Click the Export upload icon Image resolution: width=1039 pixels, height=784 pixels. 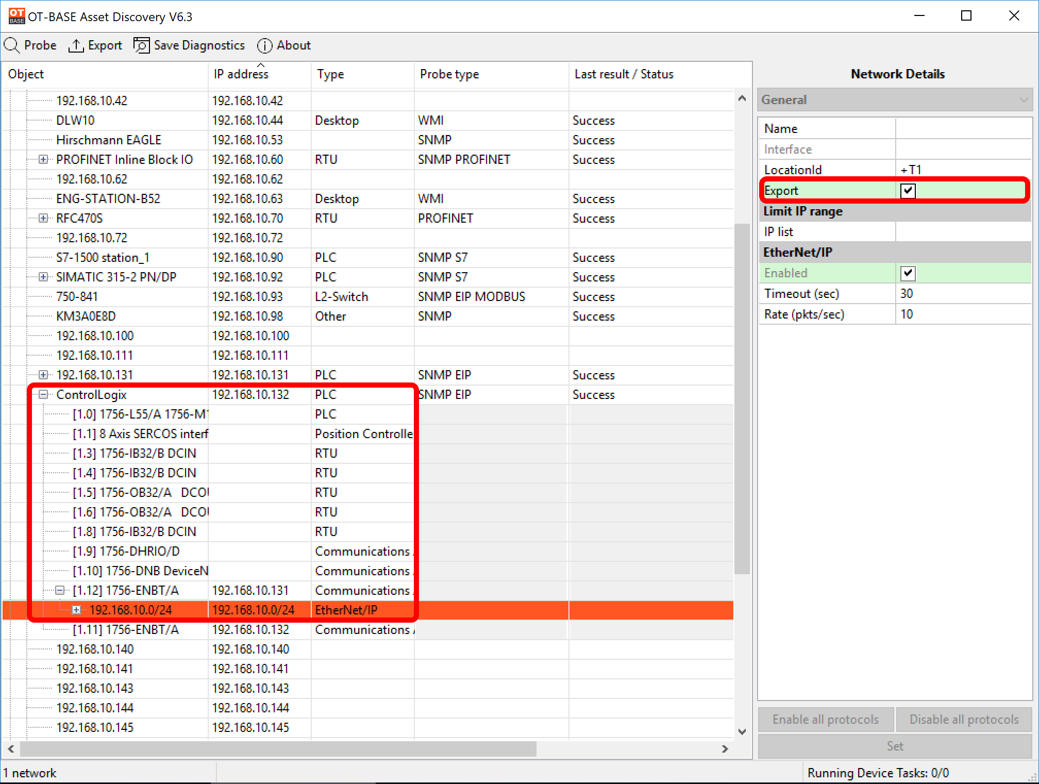click(76, 45)
